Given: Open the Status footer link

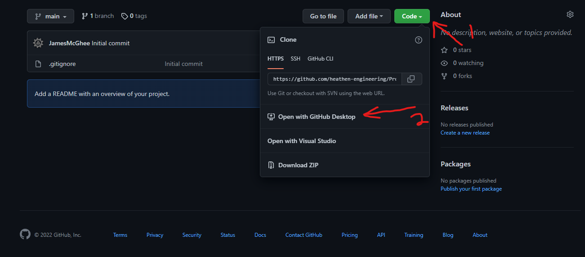Looking at the screenshot, I should pos(228,235).
